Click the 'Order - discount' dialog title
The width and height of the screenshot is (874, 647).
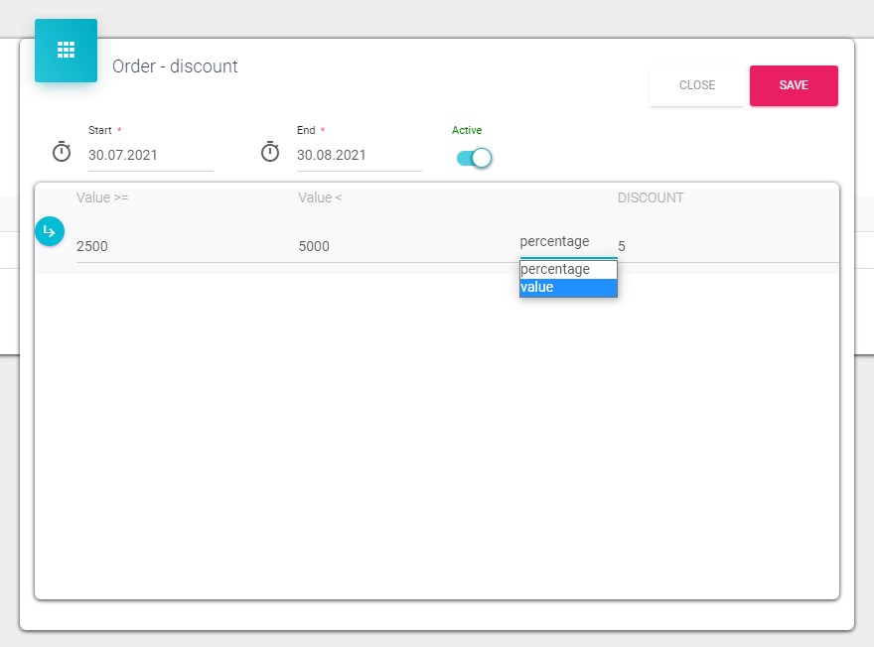click(x=175, y=66)
